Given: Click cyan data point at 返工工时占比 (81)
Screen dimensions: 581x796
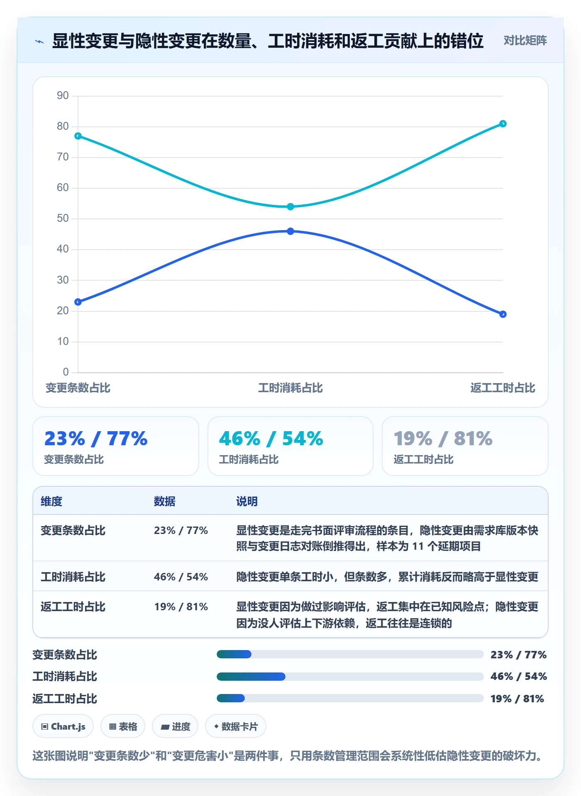Looking at the screenshot, I should pyautogui.click(x=503, y=124).
